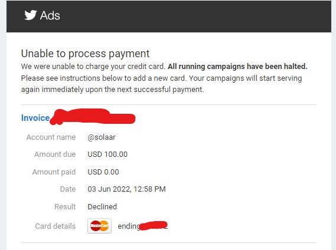
Task: Click the Unable to process payment heading
Action: point(85,54)
